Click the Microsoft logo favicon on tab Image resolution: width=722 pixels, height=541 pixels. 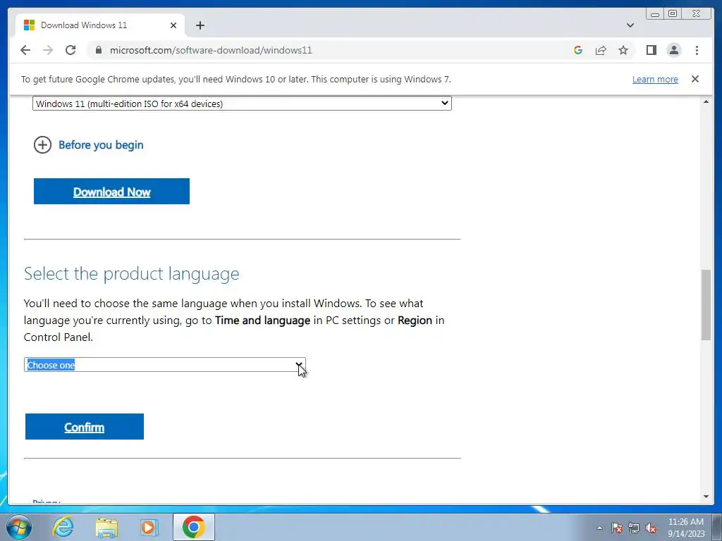pyautogui.click(x=29, y=25)
